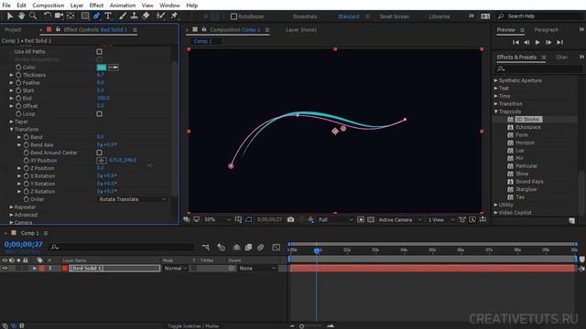586x329 pixels.
Task: Click the timeline zoom slider handle
Action: [301, 326]
